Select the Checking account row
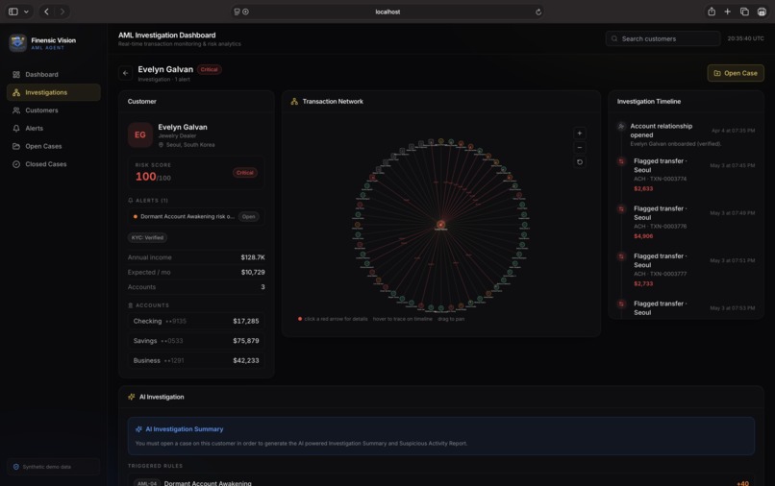Viewport: 775px width, 486px height. click(x=196, y=321)
